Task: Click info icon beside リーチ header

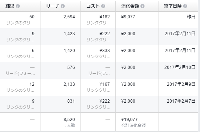Action: tap(63, 6)
